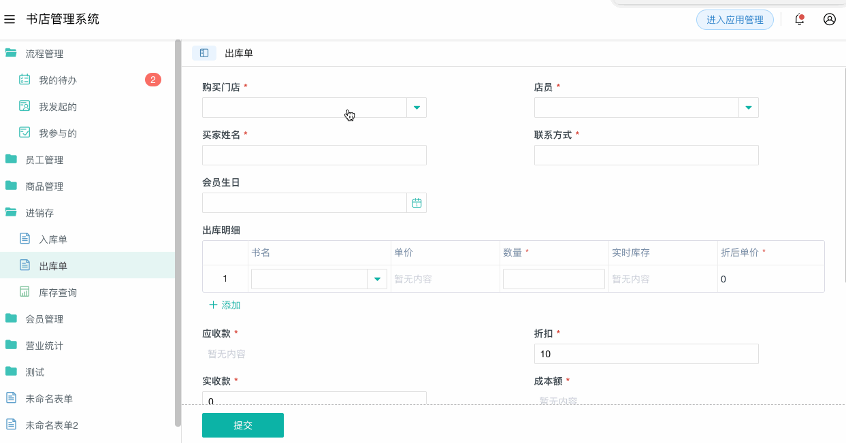Click the 库存查询 icon in sidebar
The height and width of the screenshot is (443, 846).
click(x=23, y=292)
